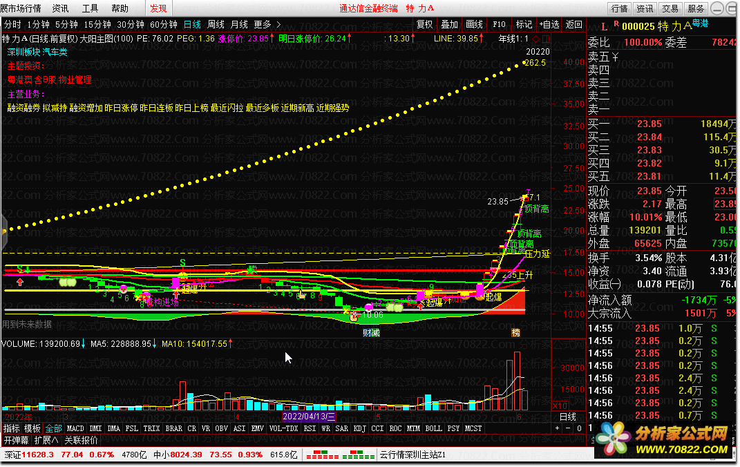Click the 标记 mark button

[524, 25]
